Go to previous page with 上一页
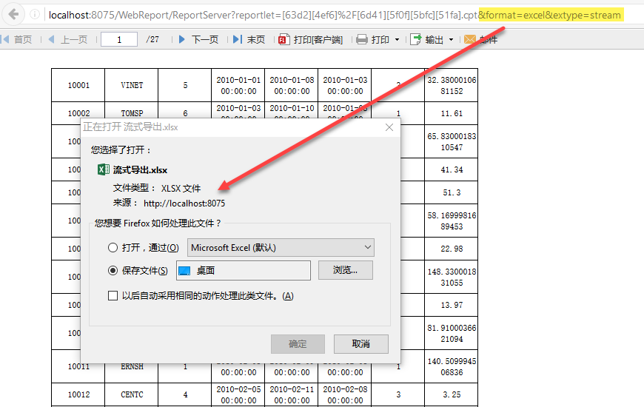Image resolution: width=644 pixels, height=407 pixels. point(68,39)
